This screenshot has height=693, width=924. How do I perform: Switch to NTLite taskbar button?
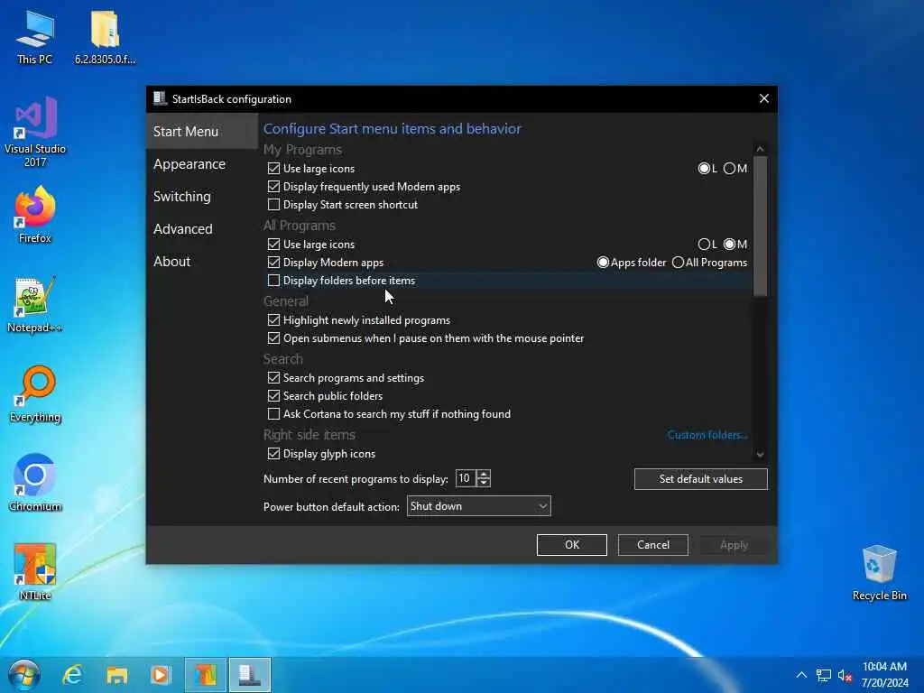[205, 675]
